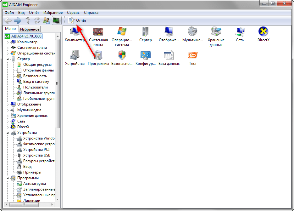Open the Устройства icon in the main pane
The image size is (294, 211).
point(75,58)
